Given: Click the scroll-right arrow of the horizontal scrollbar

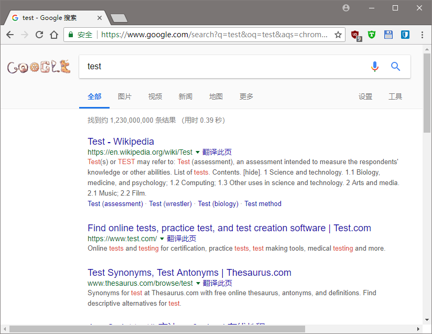Looking at the screenshot, I should click(418, 329).
